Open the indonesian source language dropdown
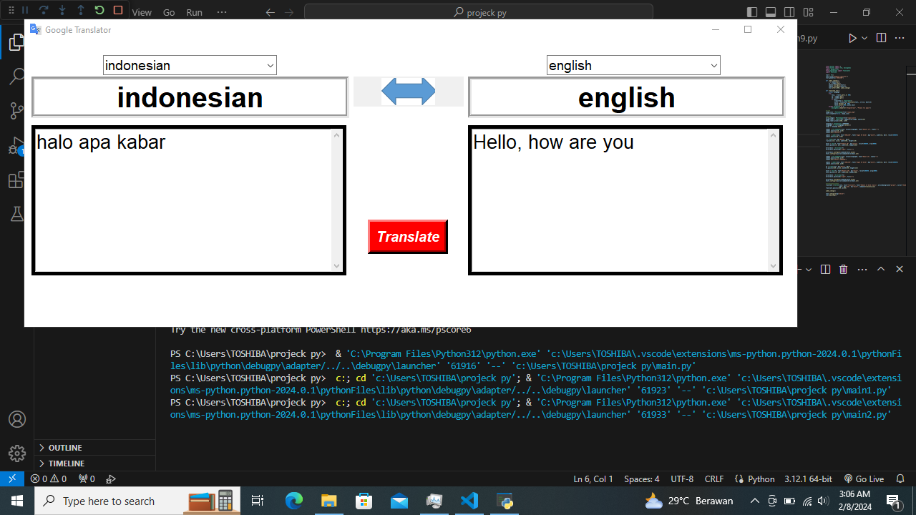 [190, 66]
